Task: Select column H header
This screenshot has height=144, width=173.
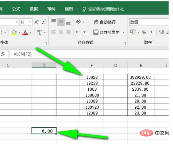Action: (141, 66)
